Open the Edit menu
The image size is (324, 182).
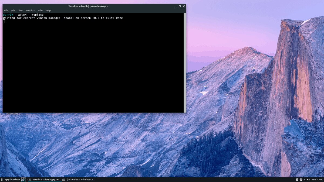point(13,11)
